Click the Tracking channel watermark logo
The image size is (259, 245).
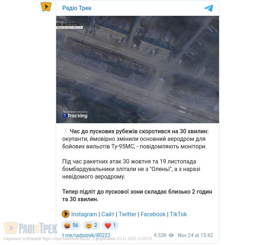tap(75, 114)
